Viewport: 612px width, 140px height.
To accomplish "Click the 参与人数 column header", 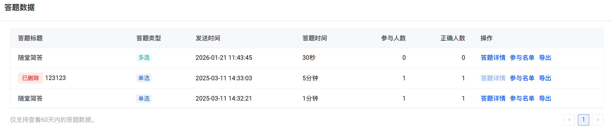I will click(393, 38).
